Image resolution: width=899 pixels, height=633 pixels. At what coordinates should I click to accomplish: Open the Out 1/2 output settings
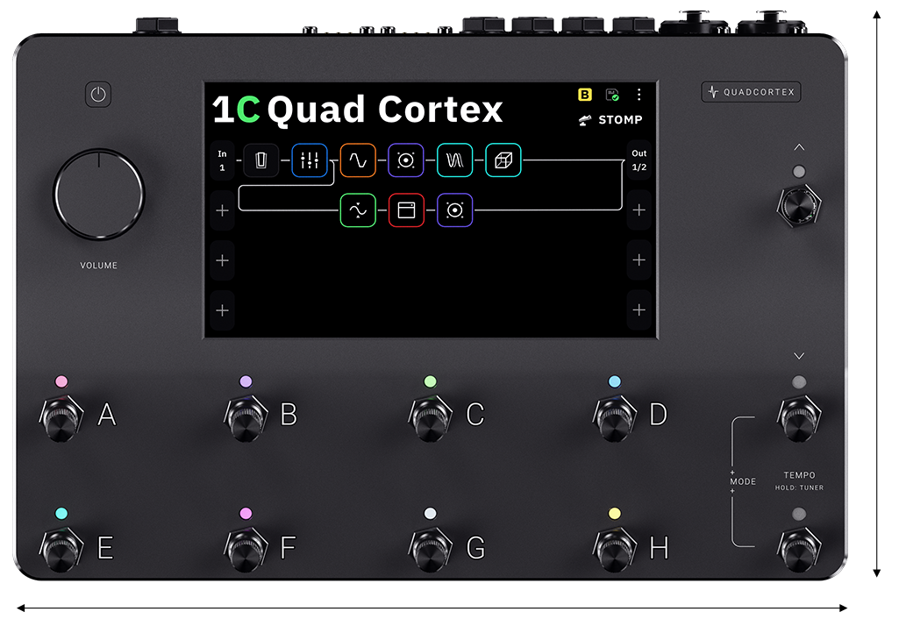point(639,160)
